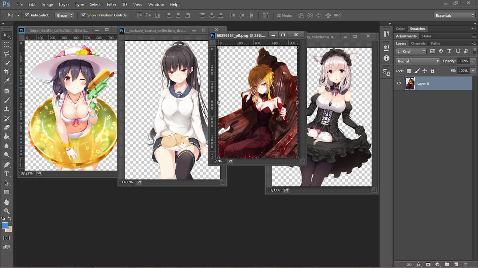Activate the Hand tool

[x=6, y=202]
